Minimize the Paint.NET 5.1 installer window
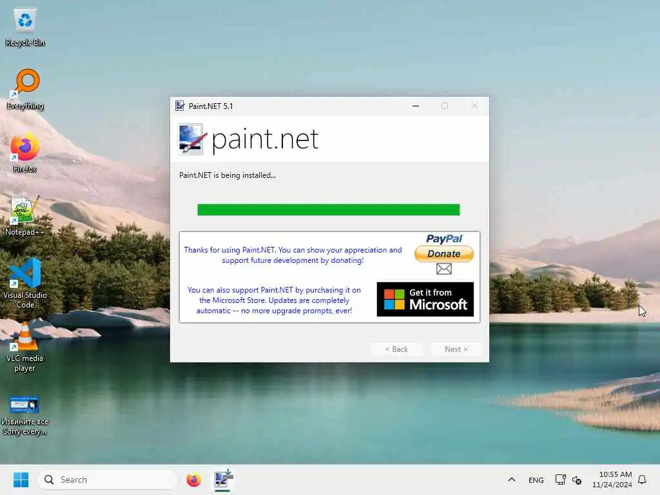Viewport: 660px width, 495px height. point(416,106)
